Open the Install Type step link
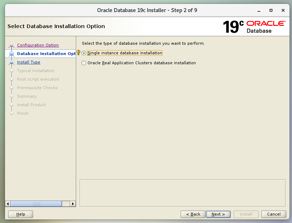292x223 pixels. click(28, 62)
